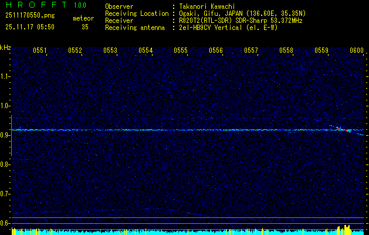Click the HROFFT 1.0.0 title text
This screenshot has width=369, height=235.
pos(46,5)
